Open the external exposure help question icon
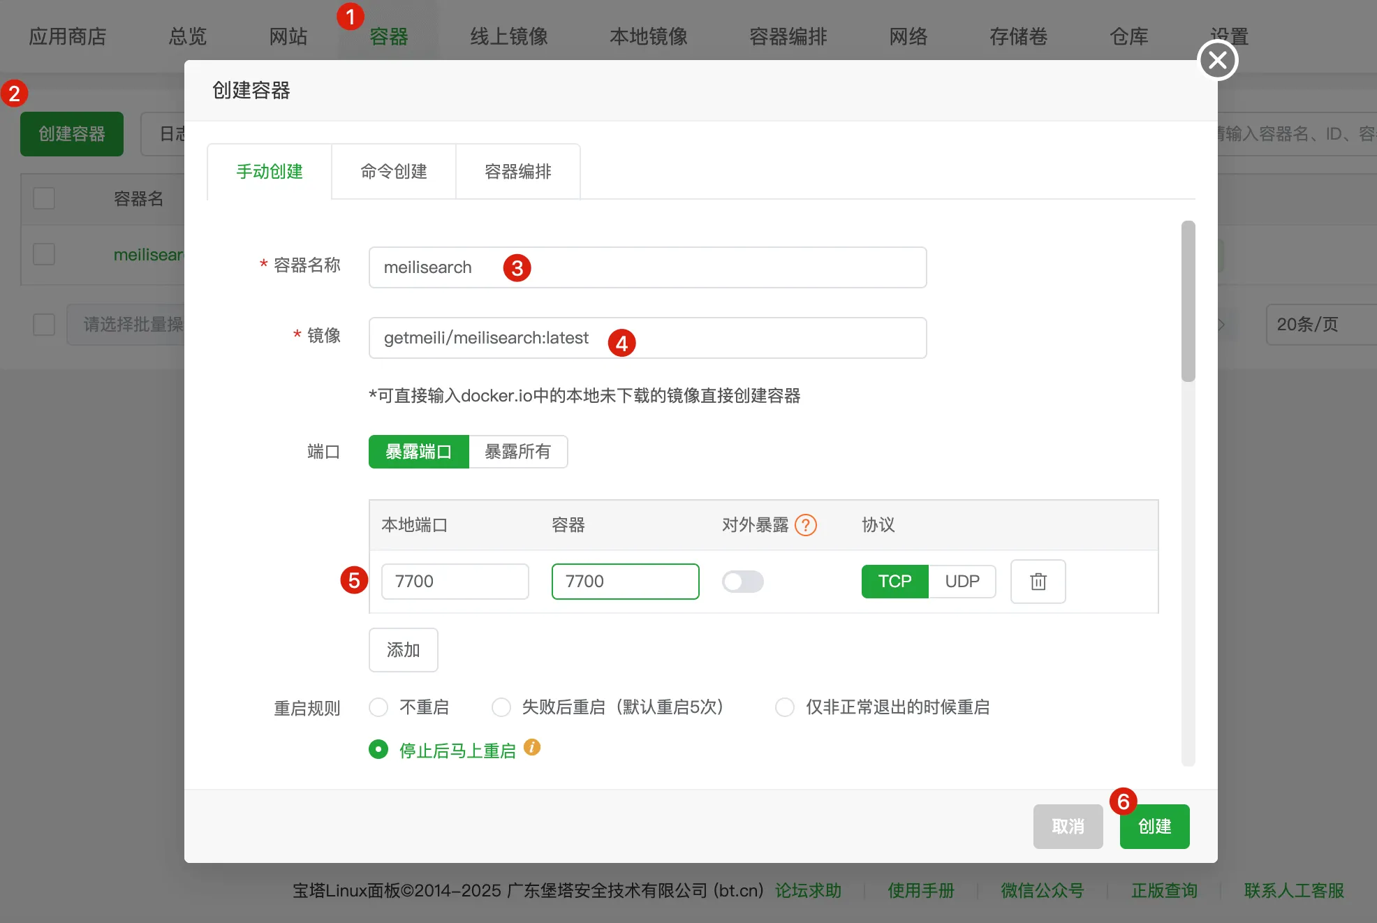Viewport: 1377px width, 923px height. tap(806, 524)
